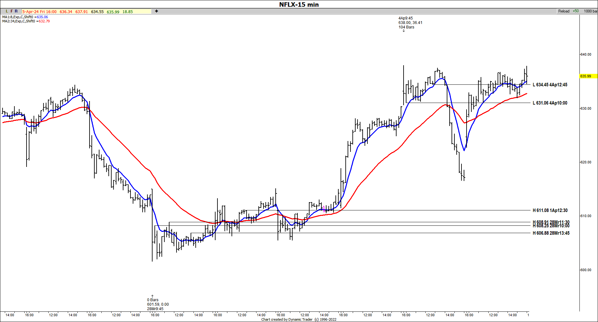Click the magenta marker on the chart

[324, 209]
